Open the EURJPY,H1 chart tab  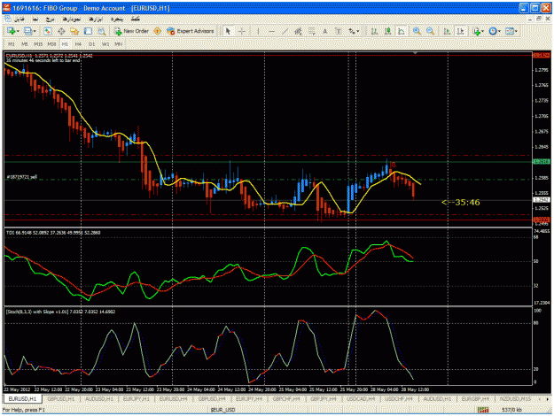coord(136,398)
